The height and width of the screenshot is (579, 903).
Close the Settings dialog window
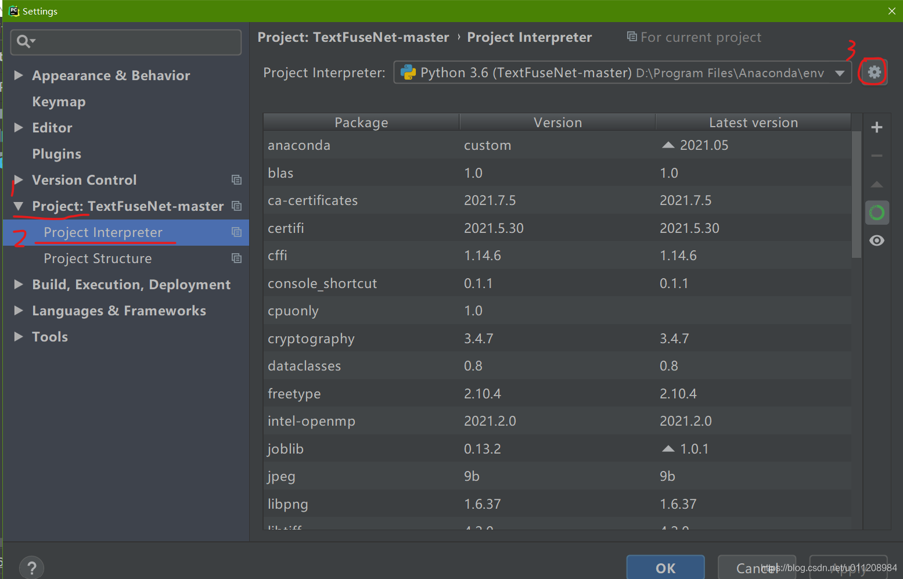coord(891,11)
